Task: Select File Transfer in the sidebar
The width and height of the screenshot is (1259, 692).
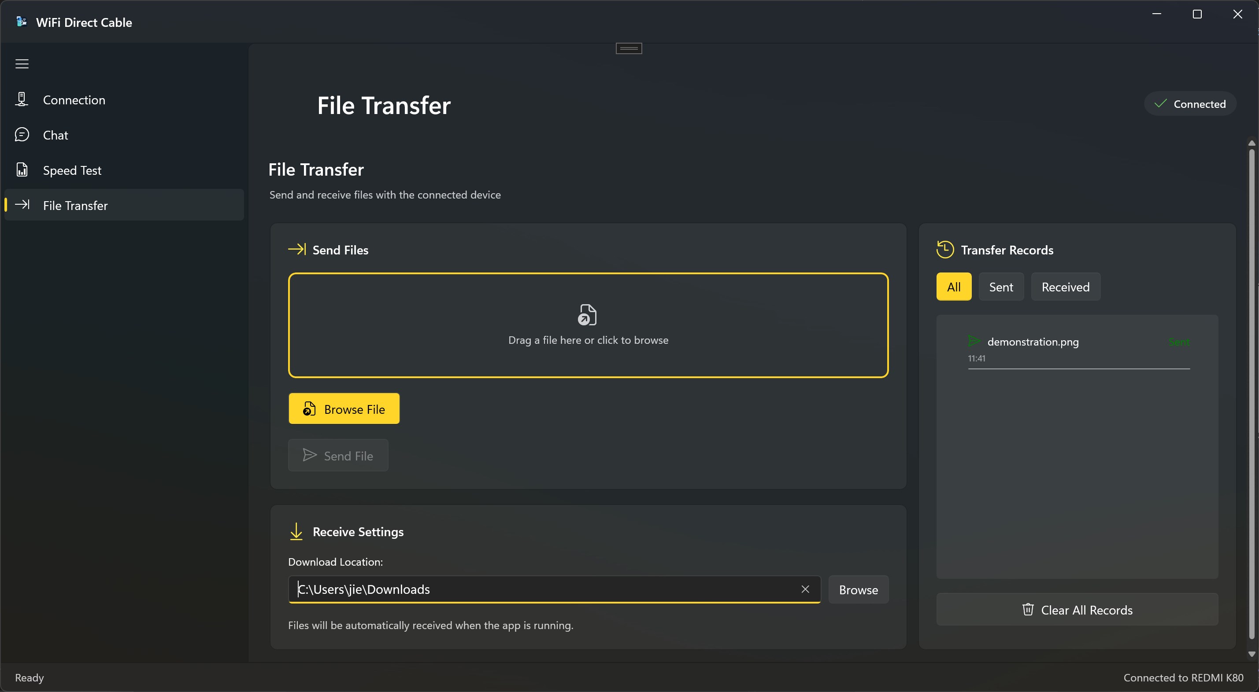Action: [x=124, y=205]
